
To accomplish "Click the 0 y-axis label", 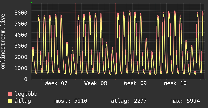I will coord(26,79).
